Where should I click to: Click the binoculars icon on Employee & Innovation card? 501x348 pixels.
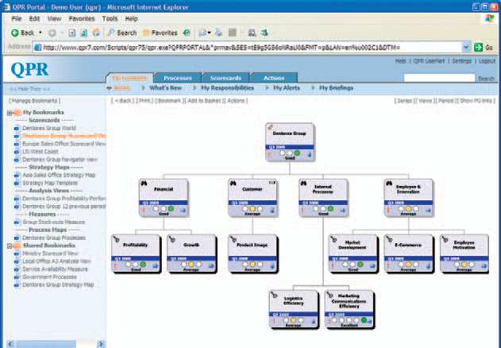coord(389,184)
